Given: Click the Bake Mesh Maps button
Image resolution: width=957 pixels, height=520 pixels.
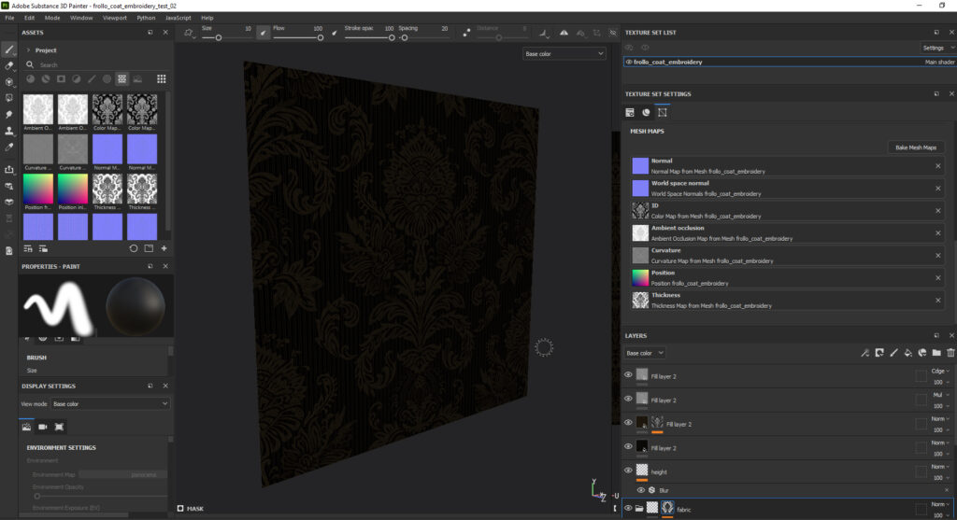Looking at the screenshot, I should [x=915, y=148].
